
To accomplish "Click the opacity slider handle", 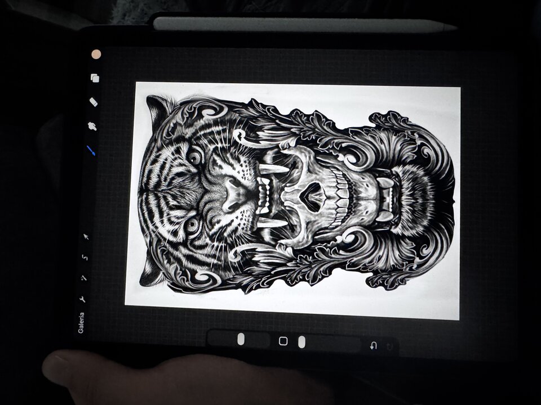I will (301, 341).
